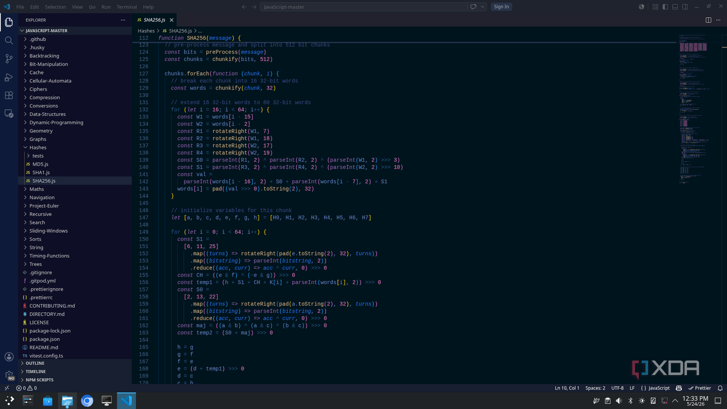Click the JavaScript-master command center search box
The width and height of the screenshot is (727, 409).
coord(363,7)
